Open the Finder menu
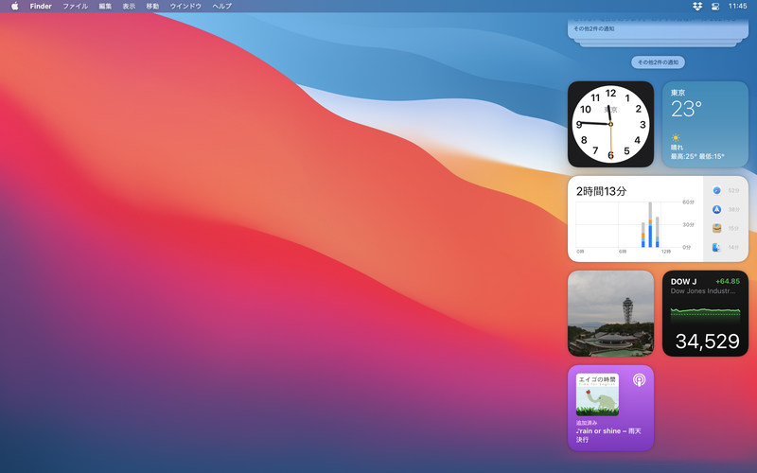The image size is (757, 473). point(41,7)
